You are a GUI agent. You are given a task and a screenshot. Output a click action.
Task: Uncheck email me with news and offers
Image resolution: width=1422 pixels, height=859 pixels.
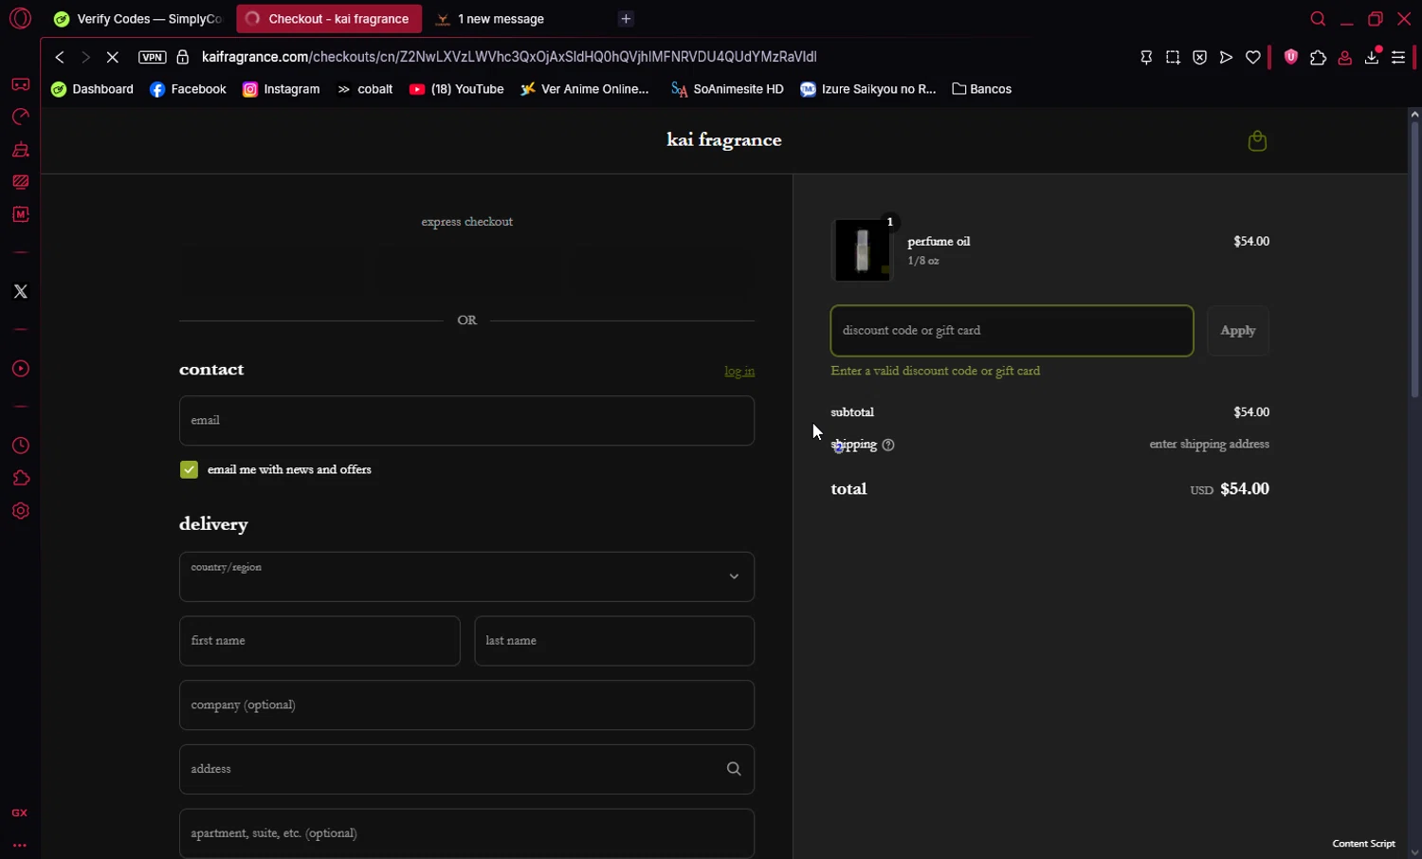tap(189, 470)
